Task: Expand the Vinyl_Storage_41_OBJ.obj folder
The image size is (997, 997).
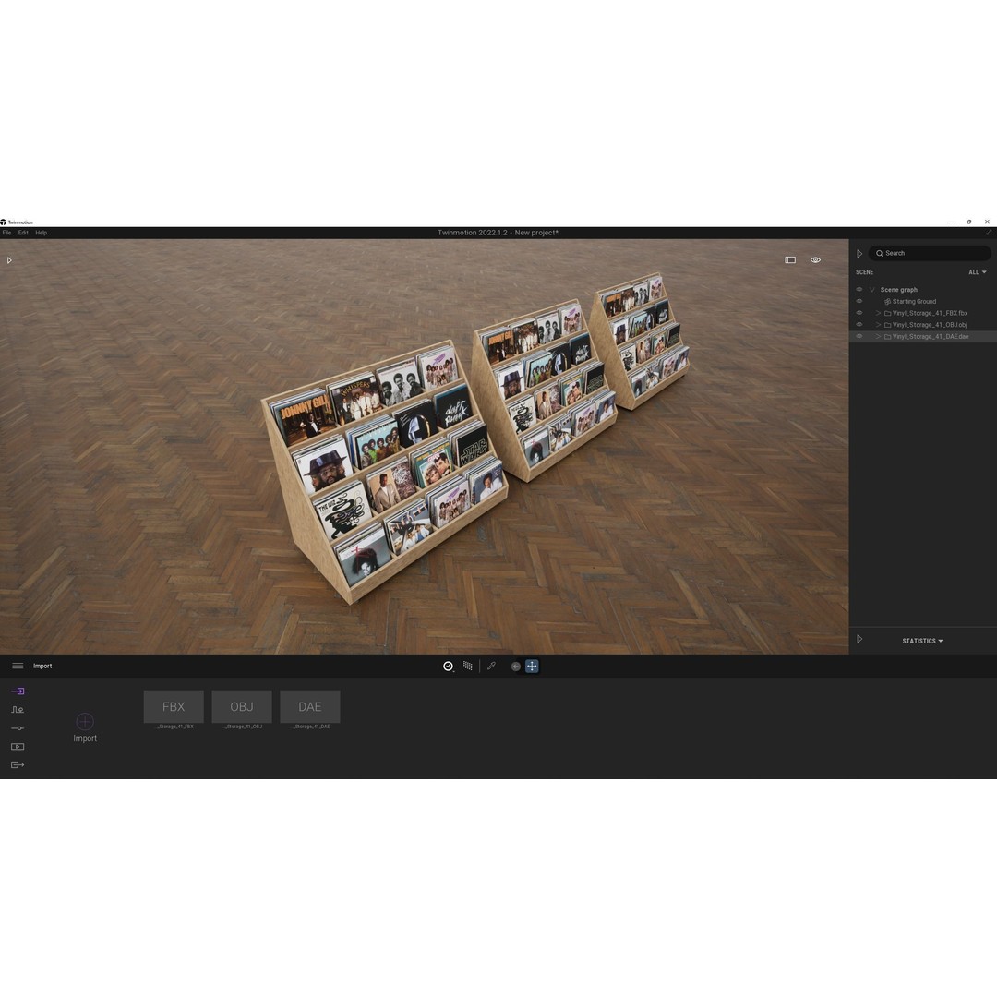Action: [x=878, y=325]
